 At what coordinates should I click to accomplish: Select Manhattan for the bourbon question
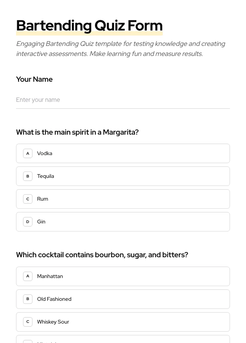coord(123,276)
